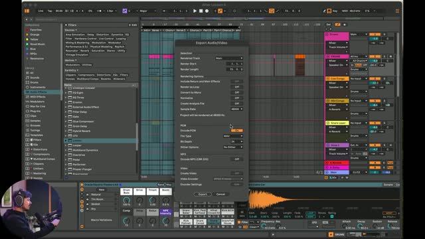425x239 pixels.
Task: Click the browser back arrow
Action: (x=27, y=19)
